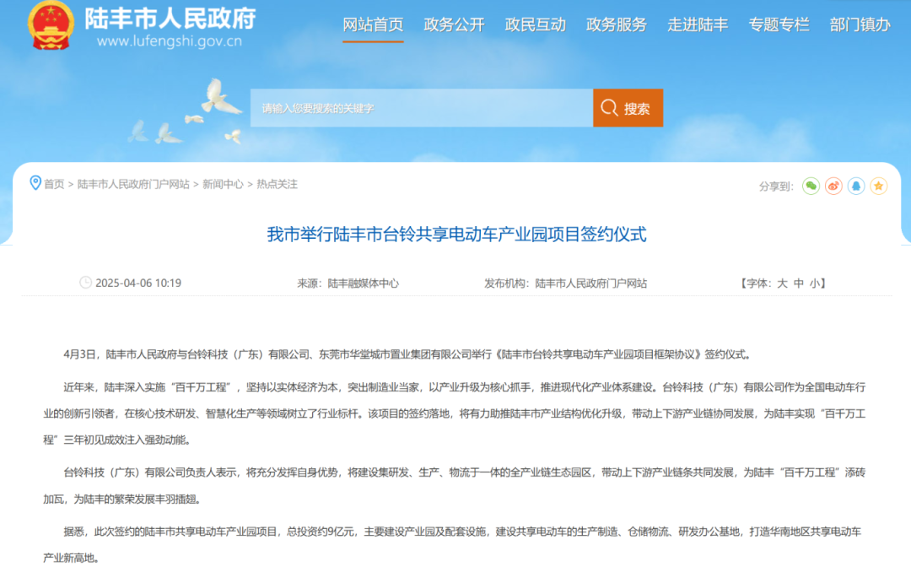This screenshot has width=911, height=583.
Task: Click the paragraph beginning 台铃科技（广东）有限公司负责人表示
Action: [x=455, y=485]
